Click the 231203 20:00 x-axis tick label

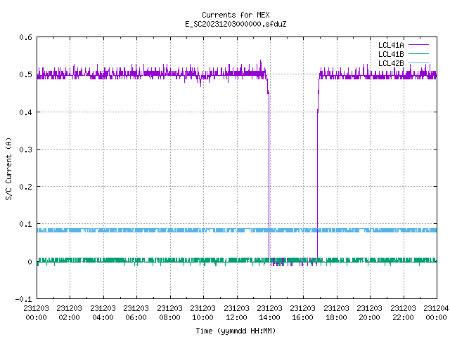[x=369, y=313]
